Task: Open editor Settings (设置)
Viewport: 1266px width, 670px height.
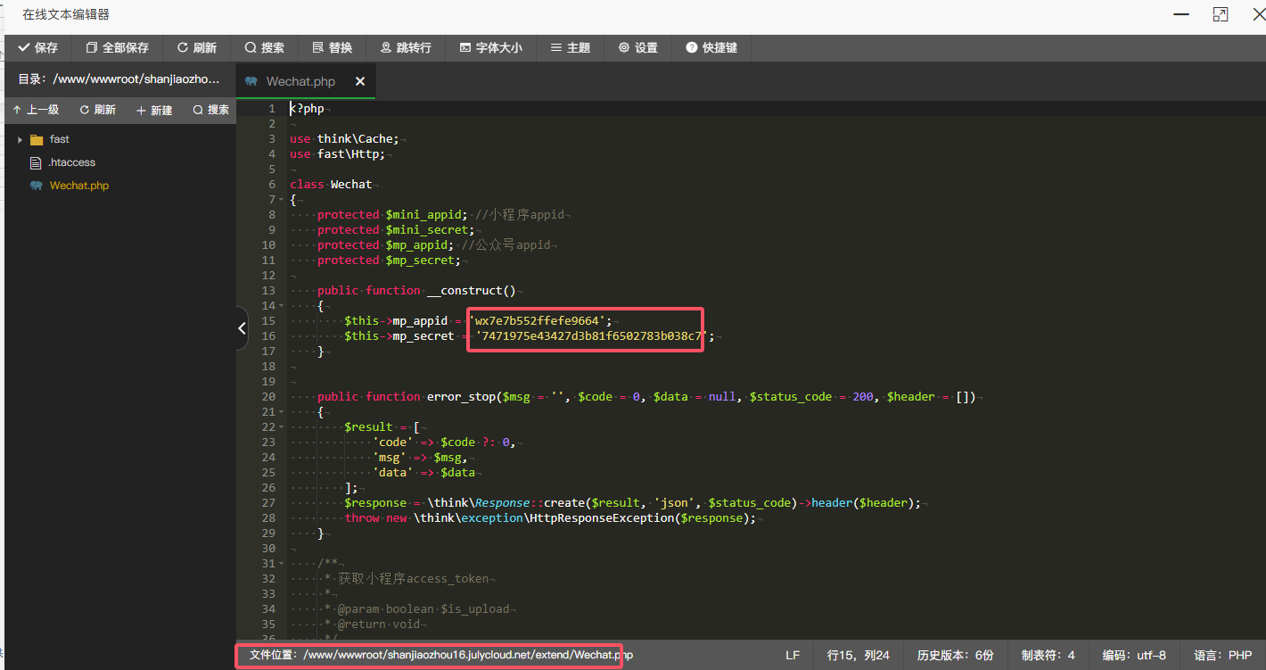Action: click(638, 48)
